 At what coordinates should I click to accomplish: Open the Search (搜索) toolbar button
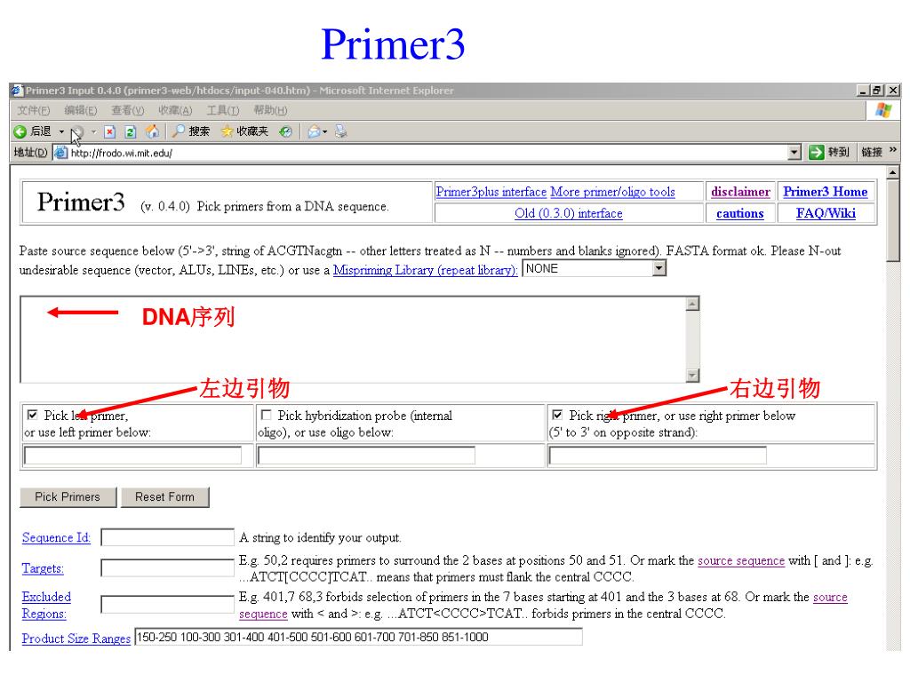(191, 131)
